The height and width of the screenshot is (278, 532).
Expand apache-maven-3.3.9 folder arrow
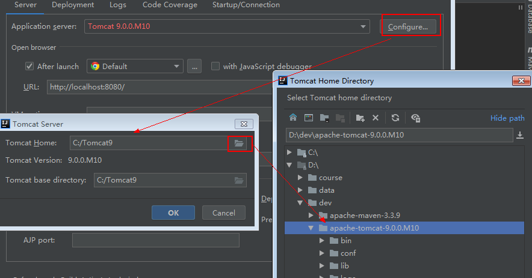(x=311, y=216)
